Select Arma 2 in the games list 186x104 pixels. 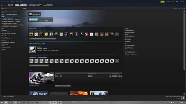pyautogui.click(x=3, y=13)
